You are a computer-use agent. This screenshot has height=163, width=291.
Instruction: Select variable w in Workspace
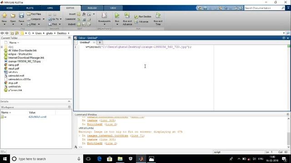(x=5, y=117)
